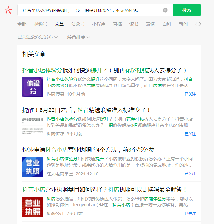Click 已关注 on the 抖商公社 article
214x224 pixels.
point(190,214)
